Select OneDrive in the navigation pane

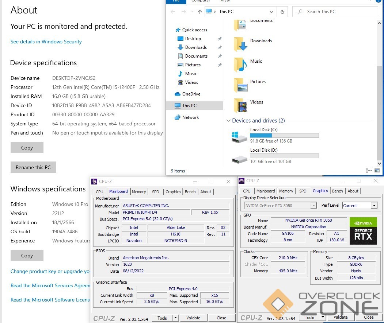191,94
